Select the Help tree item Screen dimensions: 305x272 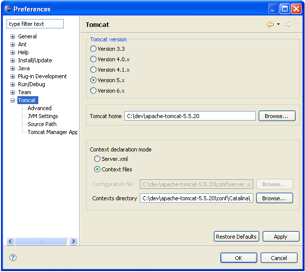[23, 52]
